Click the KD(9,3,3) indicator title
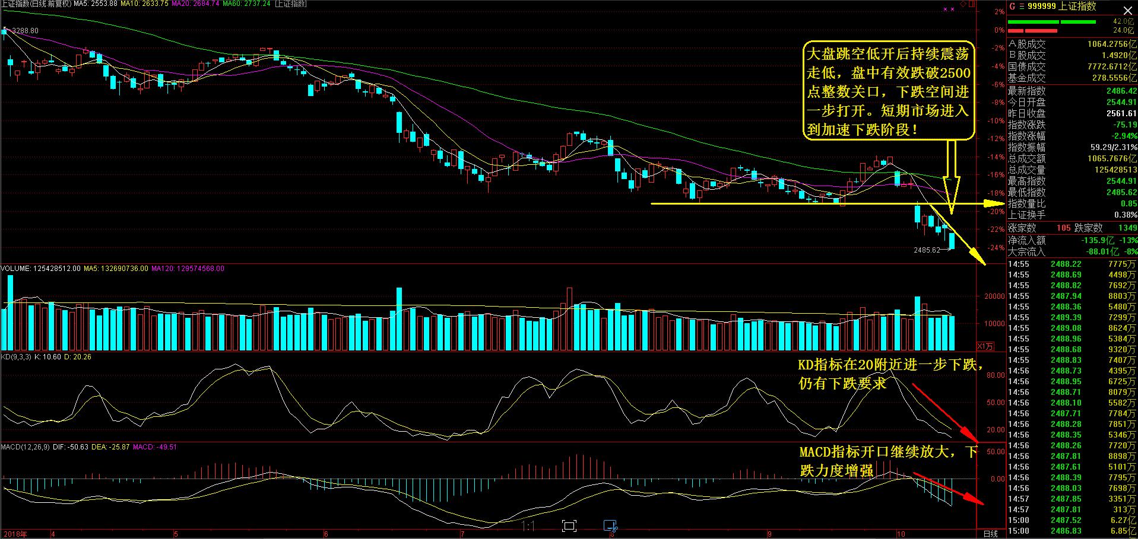 pyautogui.click(x=17, y=357)
